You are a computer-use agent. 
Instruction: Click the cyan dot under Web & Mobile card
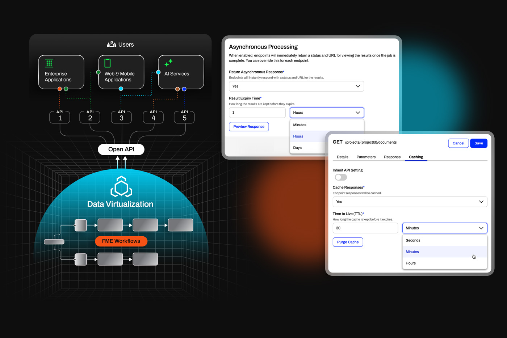121,89
